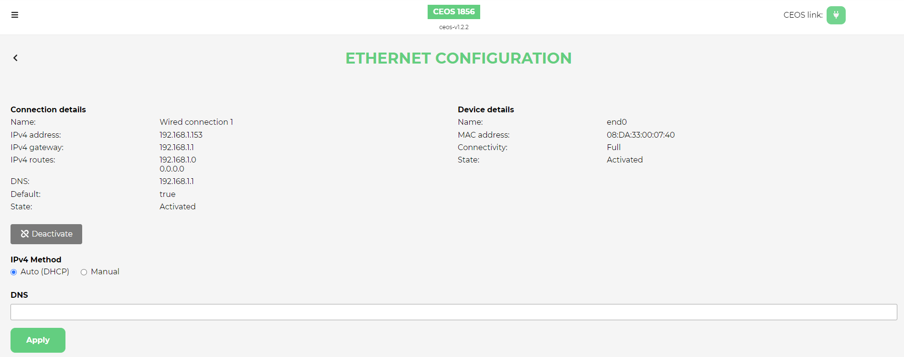Click the Wired connection 1 name
The height and width of the screenshot is (357, 904).
196,122
